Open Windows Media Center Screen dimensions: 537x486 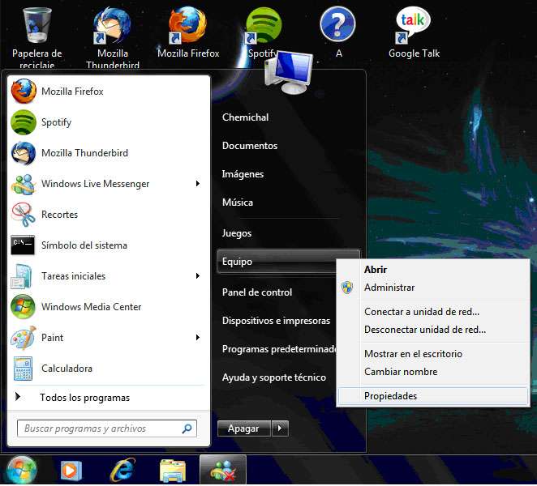pos(91,307)
